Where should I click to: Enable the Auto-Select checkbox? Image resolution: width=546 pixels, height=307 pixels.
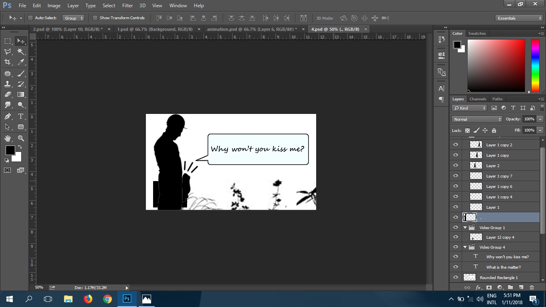click(x=30, y=18)
